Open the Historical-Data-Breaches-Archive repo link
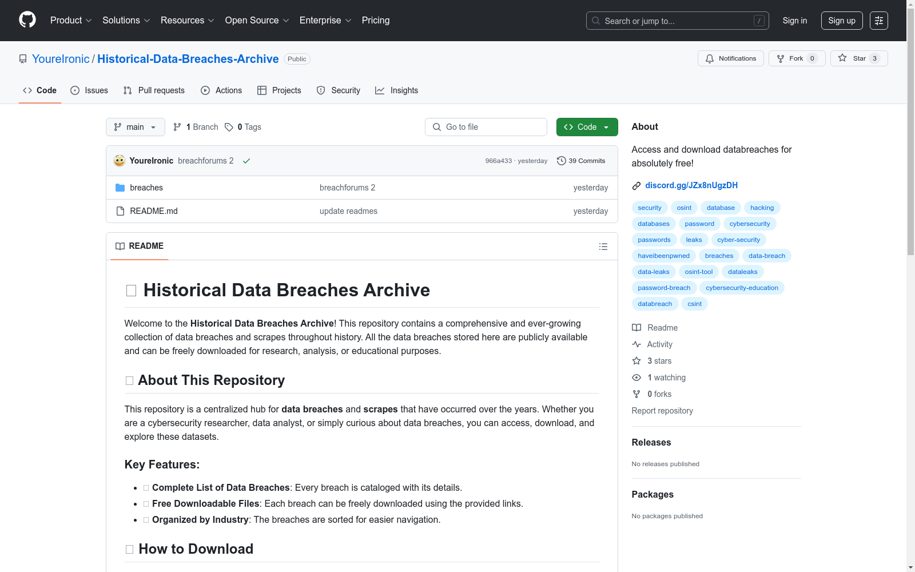Viewport: 915px width, 572px height. [188, 59]
